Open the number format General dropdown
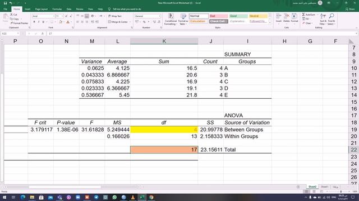 pos(159,16)
